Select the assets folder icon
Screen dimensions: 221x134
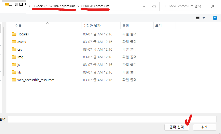(x=14, y=42)
